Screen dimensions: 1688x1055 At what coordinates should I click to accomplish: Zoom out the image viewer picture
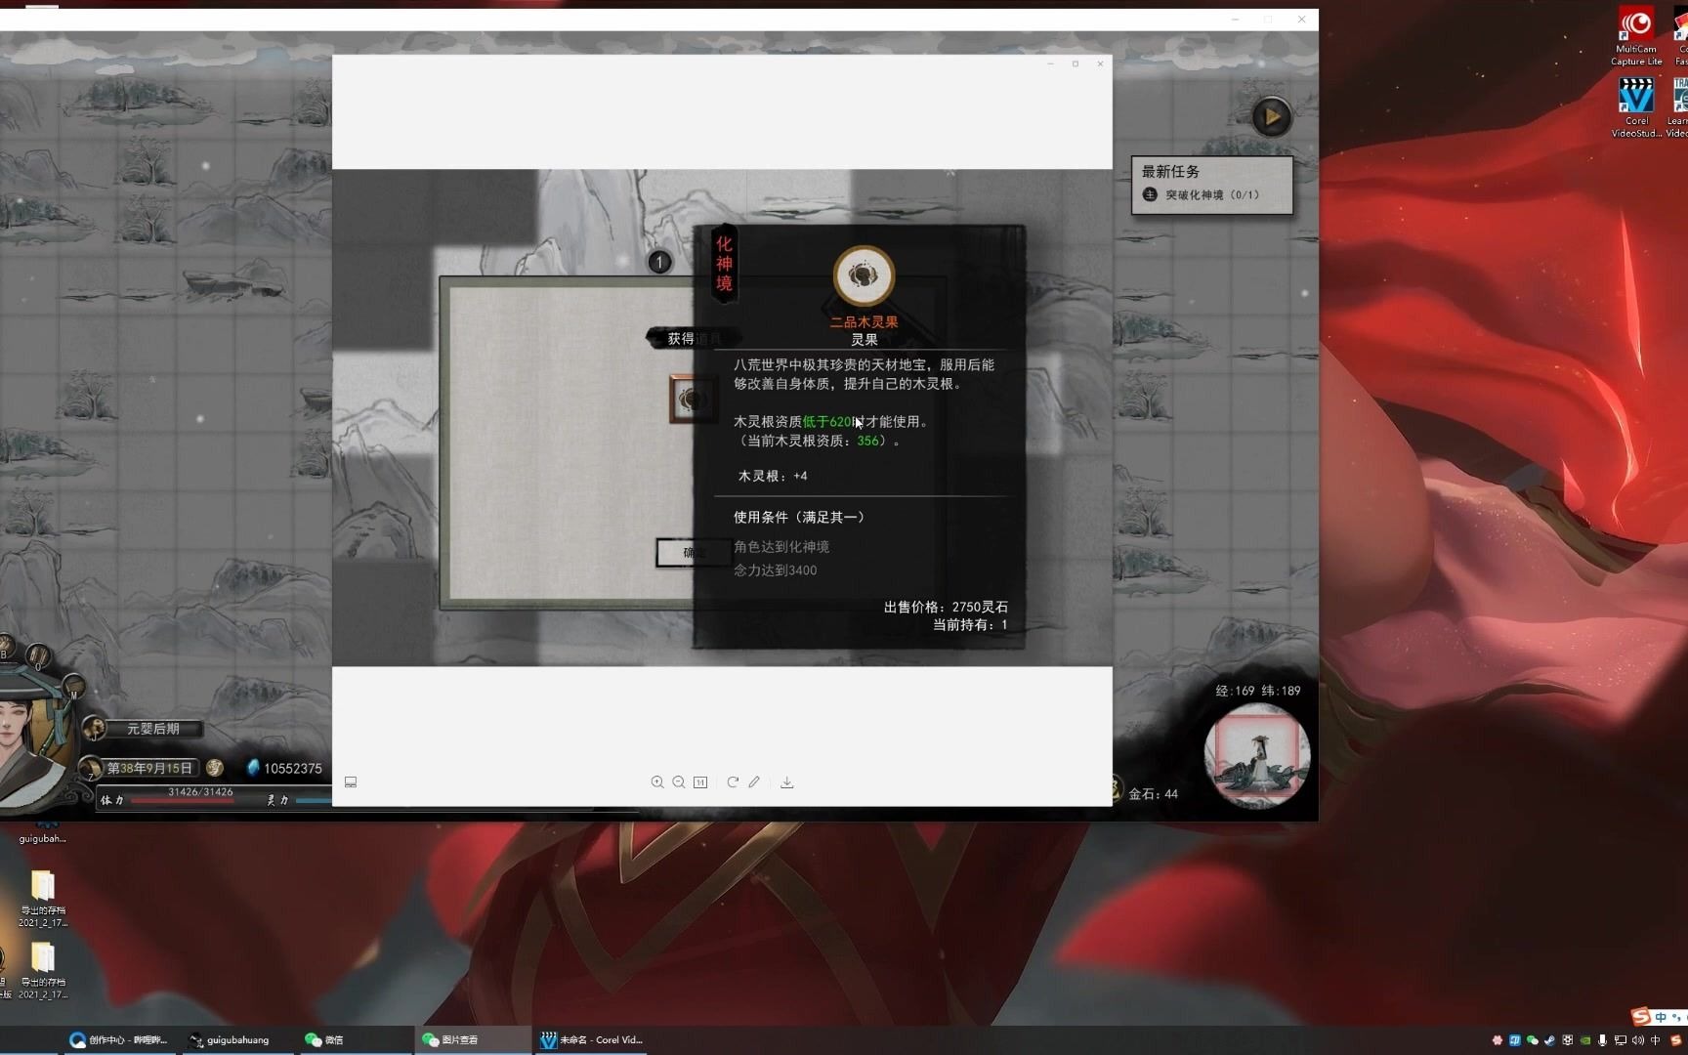[x=679, y=782]
